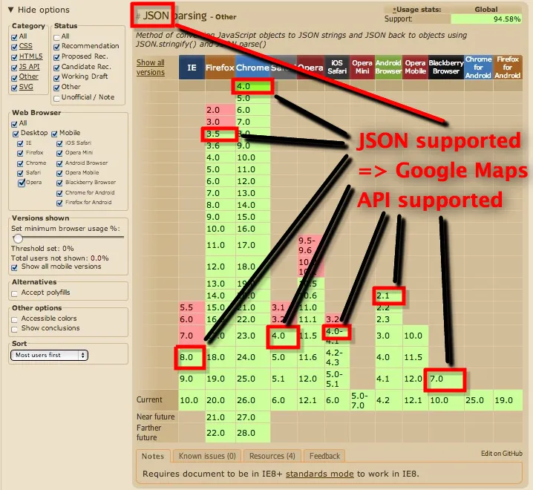Uncheck the Blackberry Browser checkbox

[60, 183]
